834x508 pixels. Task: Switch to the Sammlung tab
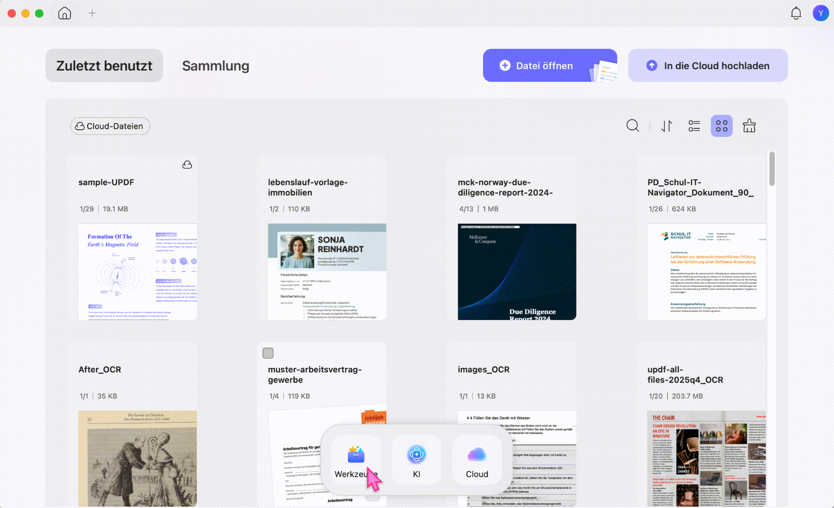tap(216, 66)
